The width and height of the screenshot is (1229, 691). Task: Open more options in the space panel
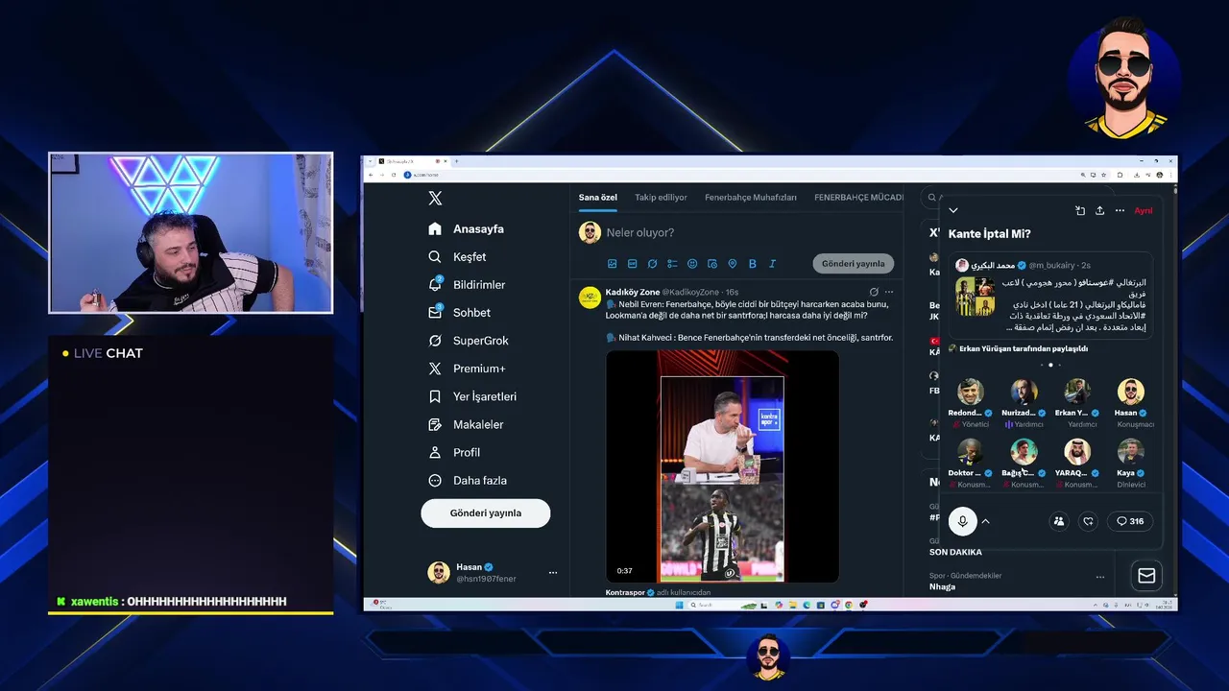click(x=1120, y=210)
